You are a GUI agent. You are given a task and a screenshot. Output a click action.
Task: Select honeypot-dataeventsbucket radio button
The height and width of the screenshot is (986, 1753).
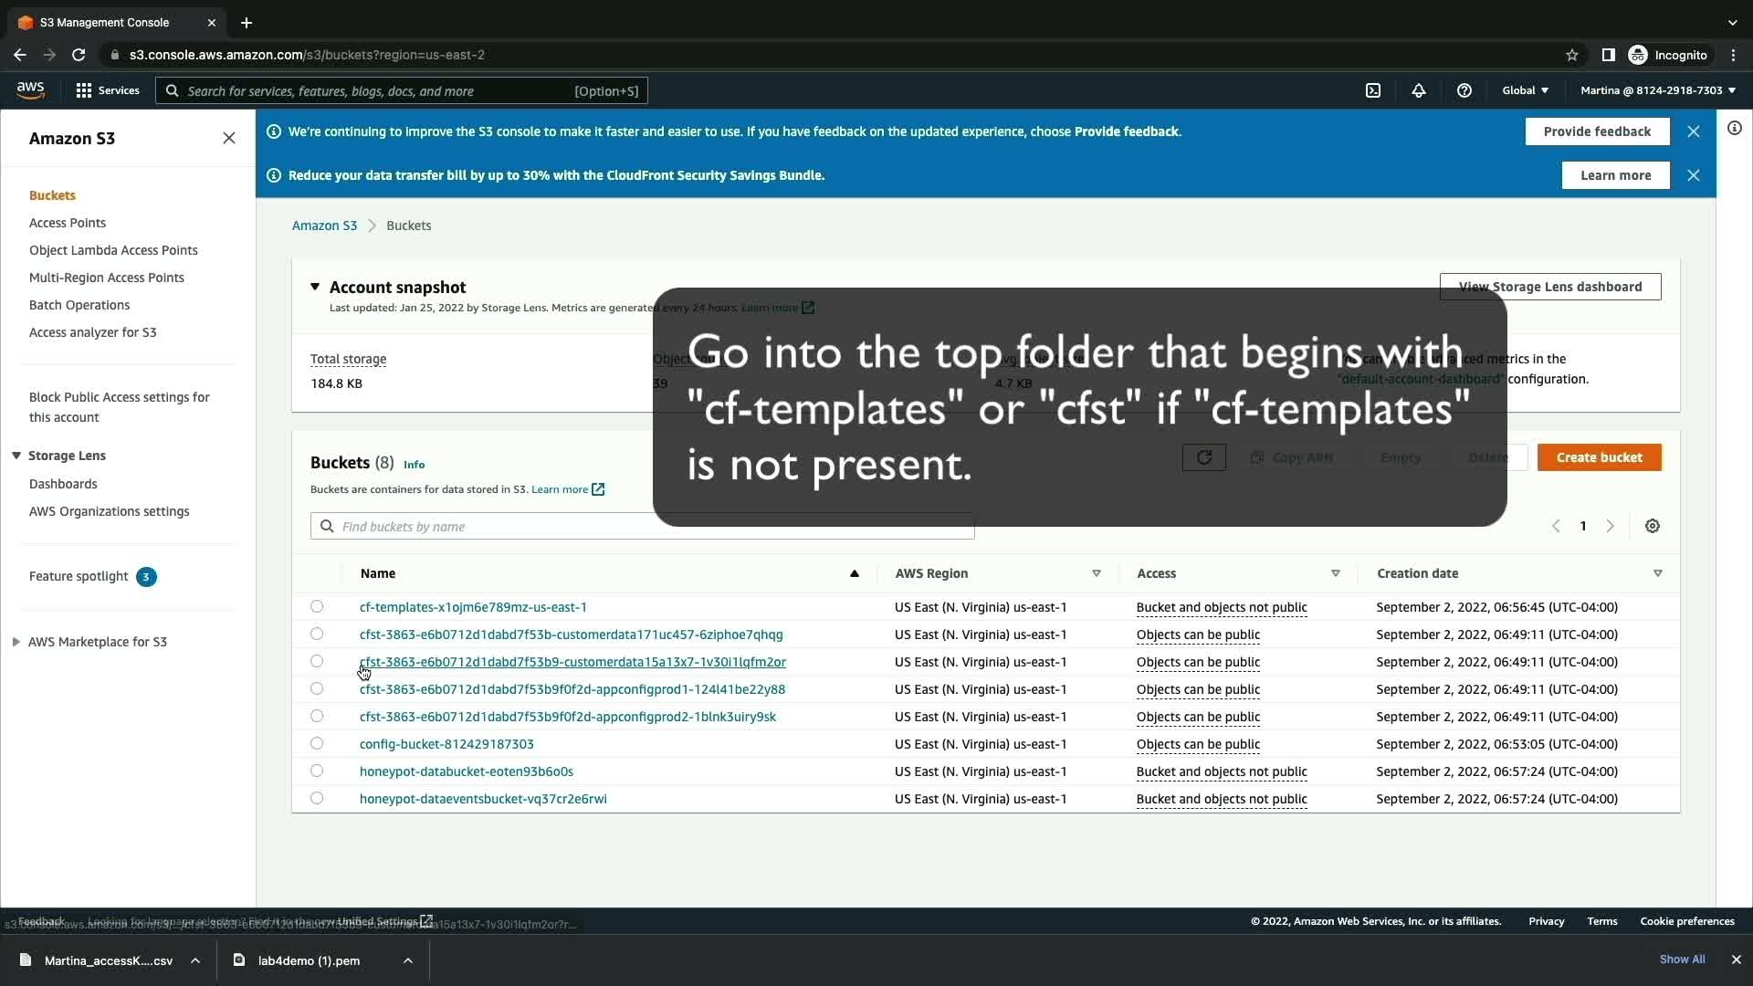(x=317, y=798)
